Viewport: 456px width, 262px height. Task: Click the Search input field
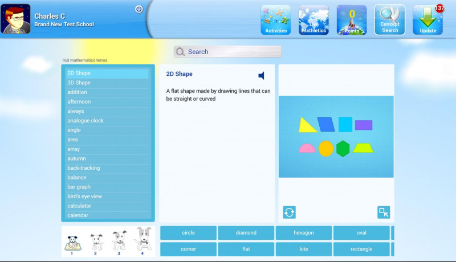click(228, 52)
